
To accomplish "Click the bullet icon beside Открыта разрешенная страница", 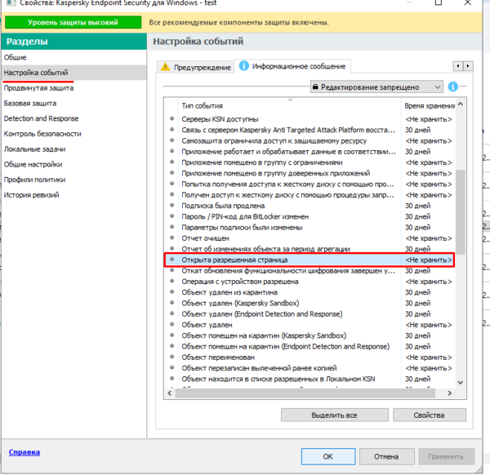I will 171,260.
